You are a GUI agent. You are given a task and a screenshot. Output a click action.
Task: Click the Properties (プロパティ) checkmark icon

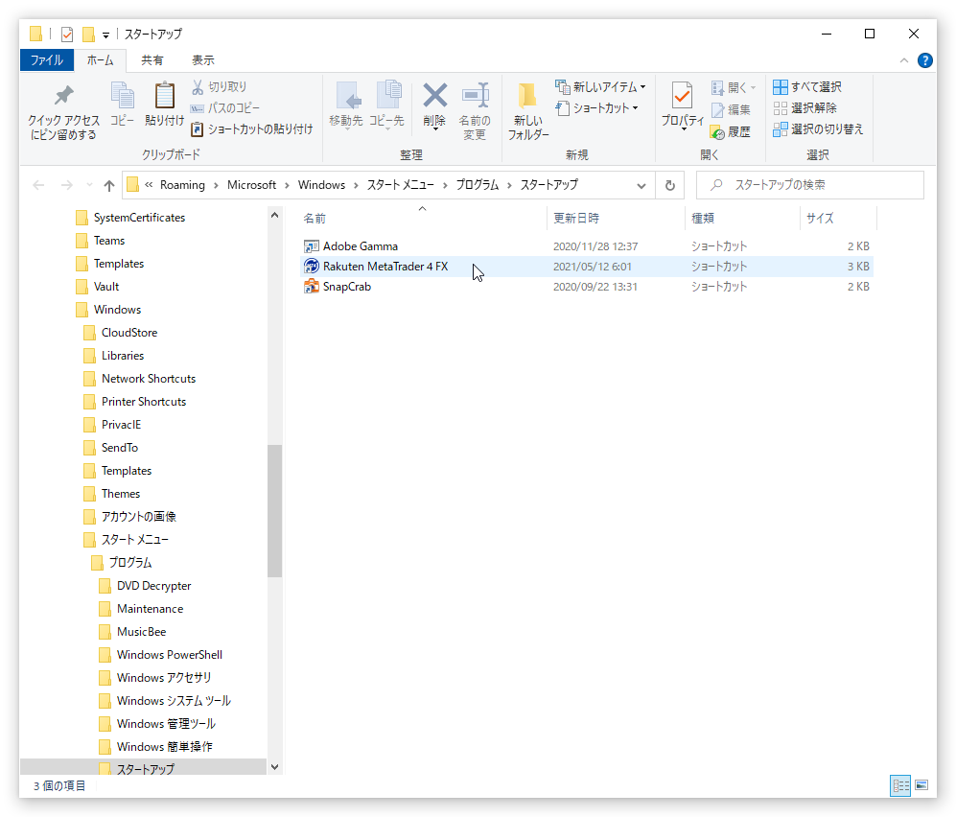coord(682,96)
